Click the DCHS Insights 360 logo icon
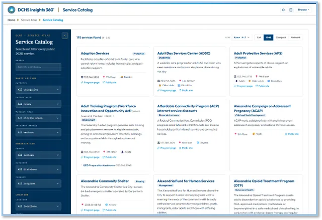 point(11,10)
